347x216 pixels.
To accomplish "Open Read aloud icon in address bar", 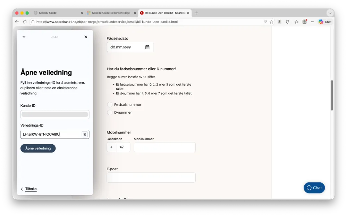I will [x=265, y=21].
